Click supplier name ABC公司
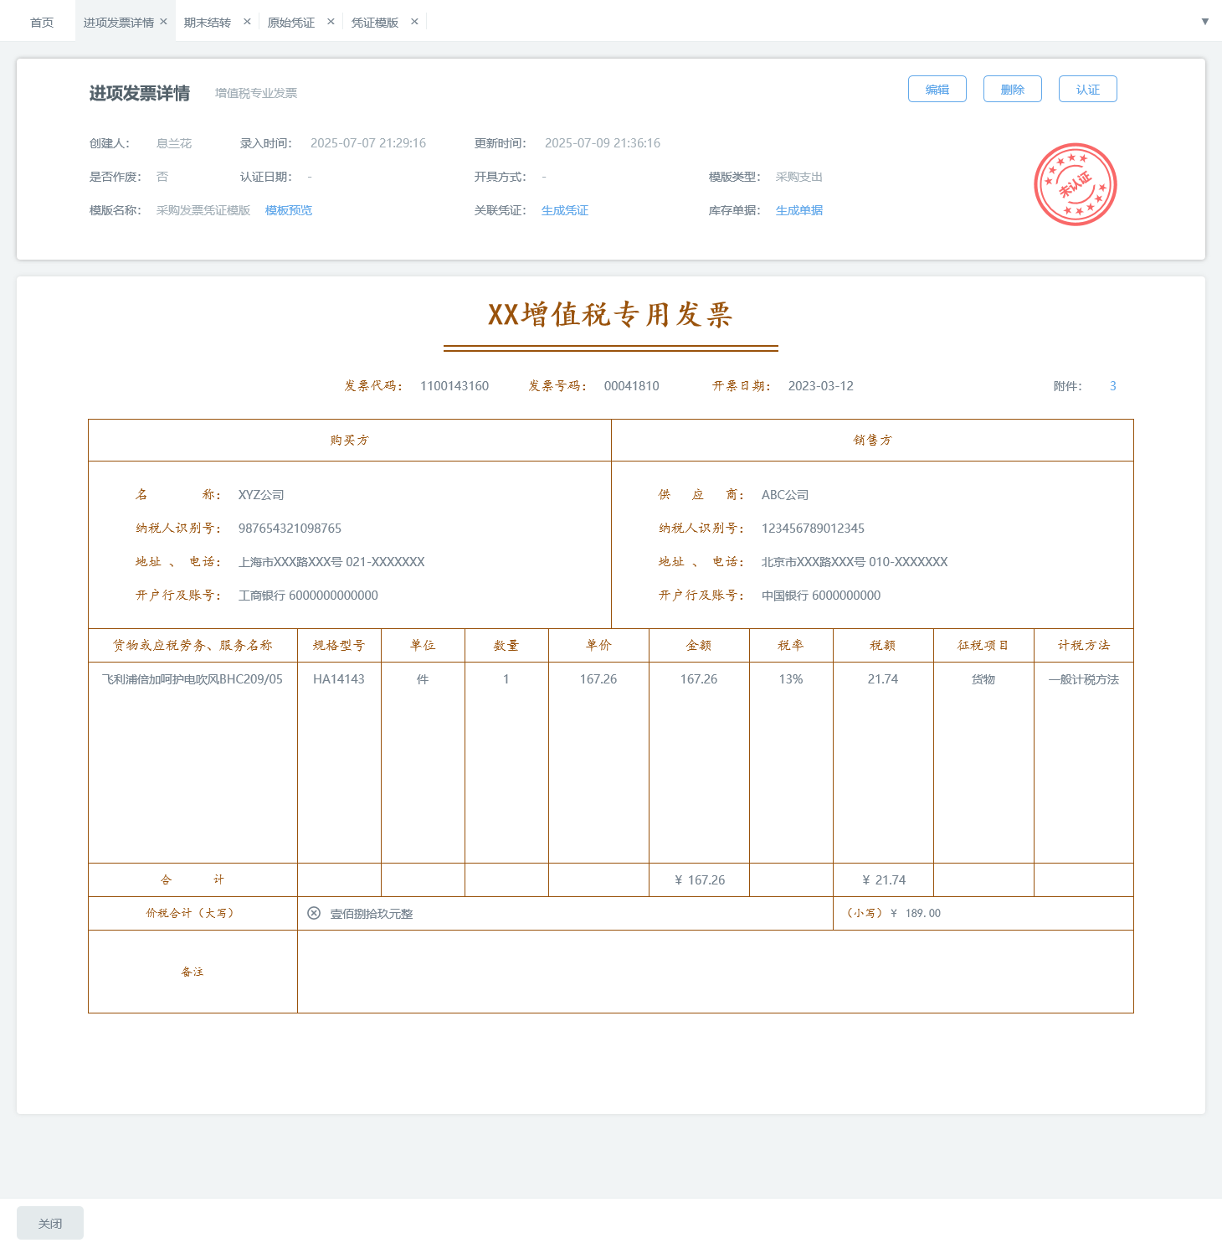Screen dimensions: 1222x1248 pyautogui.click(x=785, y=495)
